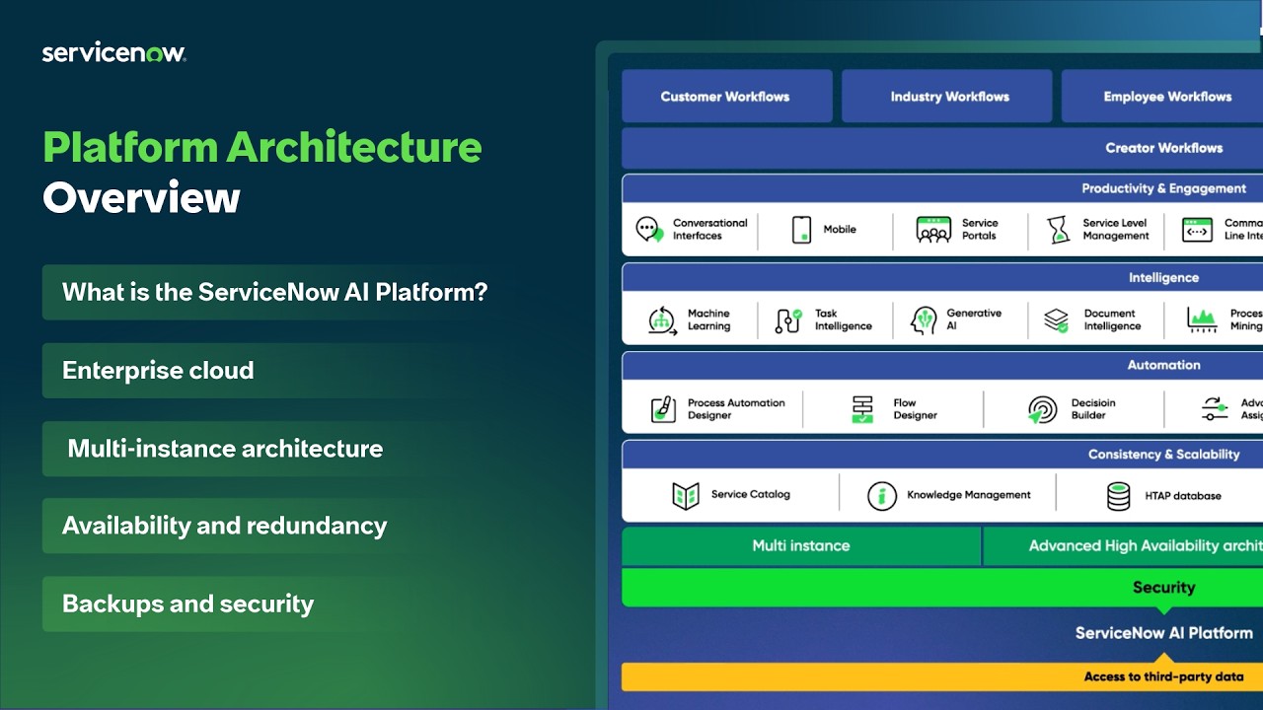Image resolution: width=1263 pixels, height=710 pixels.
Task: Click the HTAP database icon
Action: pos(1118,496)
